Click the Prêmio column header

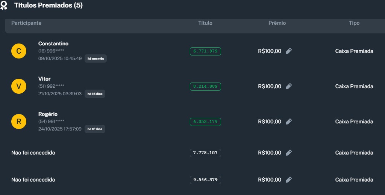tap(277, 23)
